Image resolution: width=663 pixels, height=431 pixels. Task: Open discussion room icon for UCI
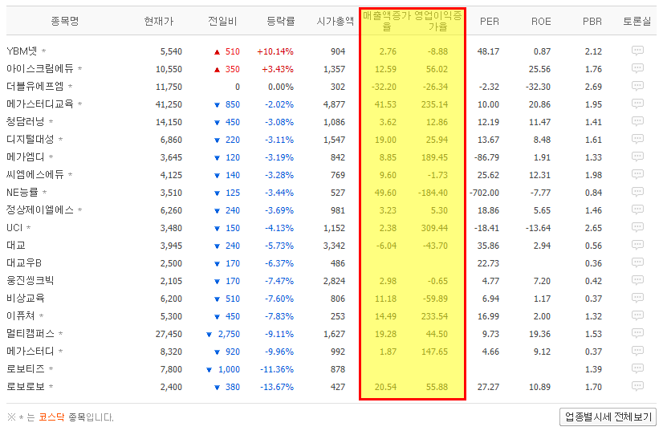[637, 228]
